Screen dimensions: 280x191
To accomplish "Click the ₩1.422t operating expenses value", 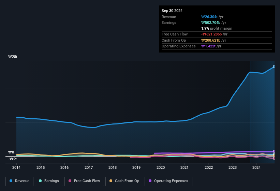I will 208,46.
